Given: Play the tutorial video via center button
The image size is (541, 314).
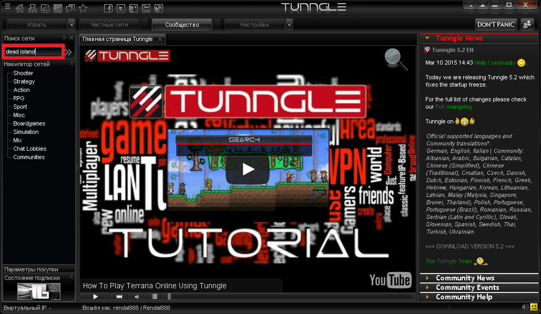Looking at the screenshot, I should [248, 169].
